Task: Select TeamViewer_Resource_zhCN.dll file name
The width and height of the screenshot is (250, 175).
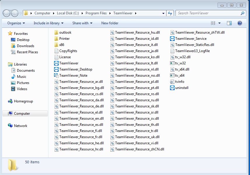Action: click(140, 149)
